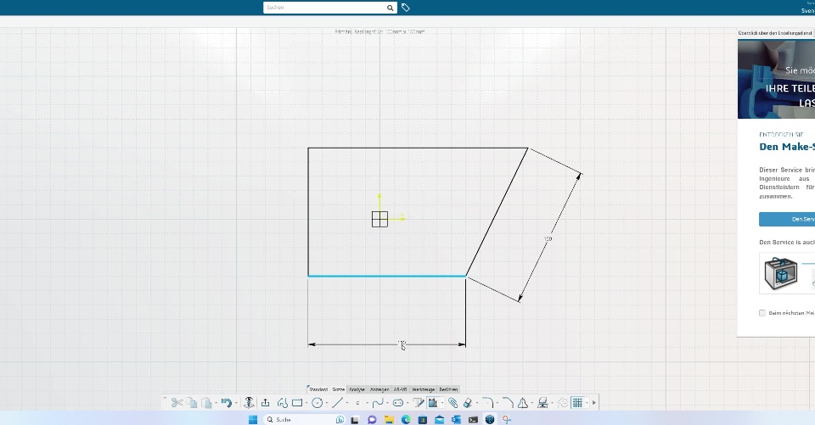
Task: Click the Project 3D Elements icon
Action: 542,403
